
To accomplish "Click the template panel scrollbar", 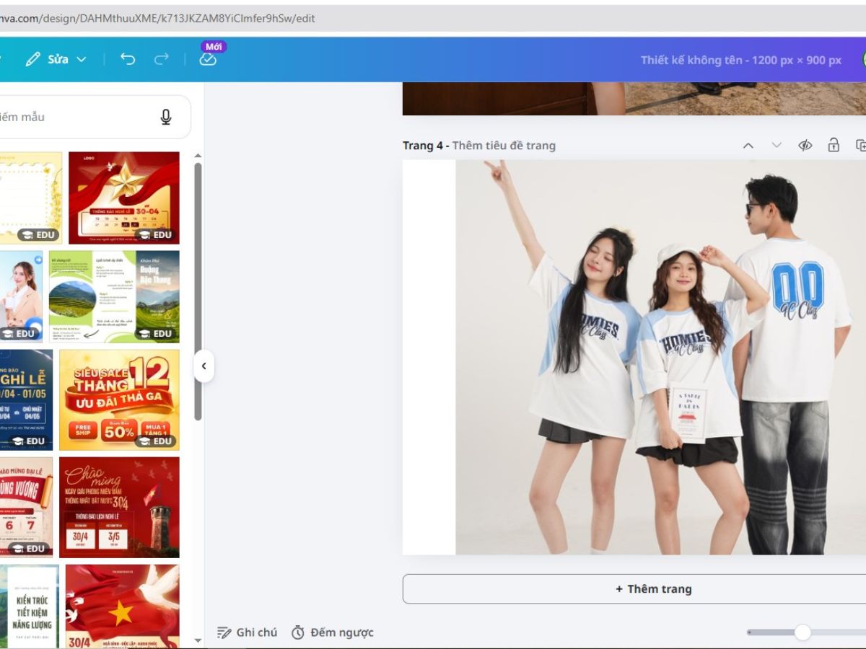I will 198,291.
